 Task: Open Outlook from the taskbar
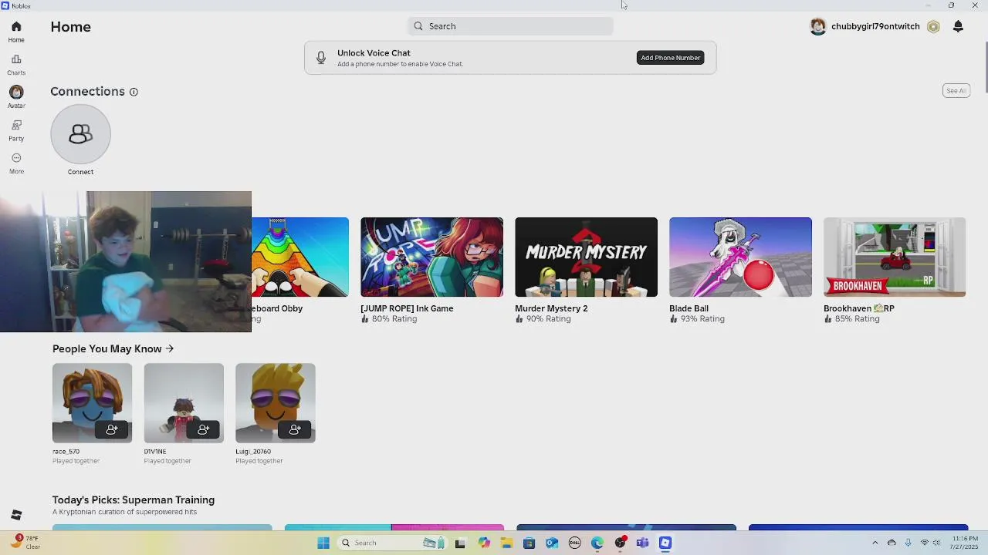pos(552,543)
